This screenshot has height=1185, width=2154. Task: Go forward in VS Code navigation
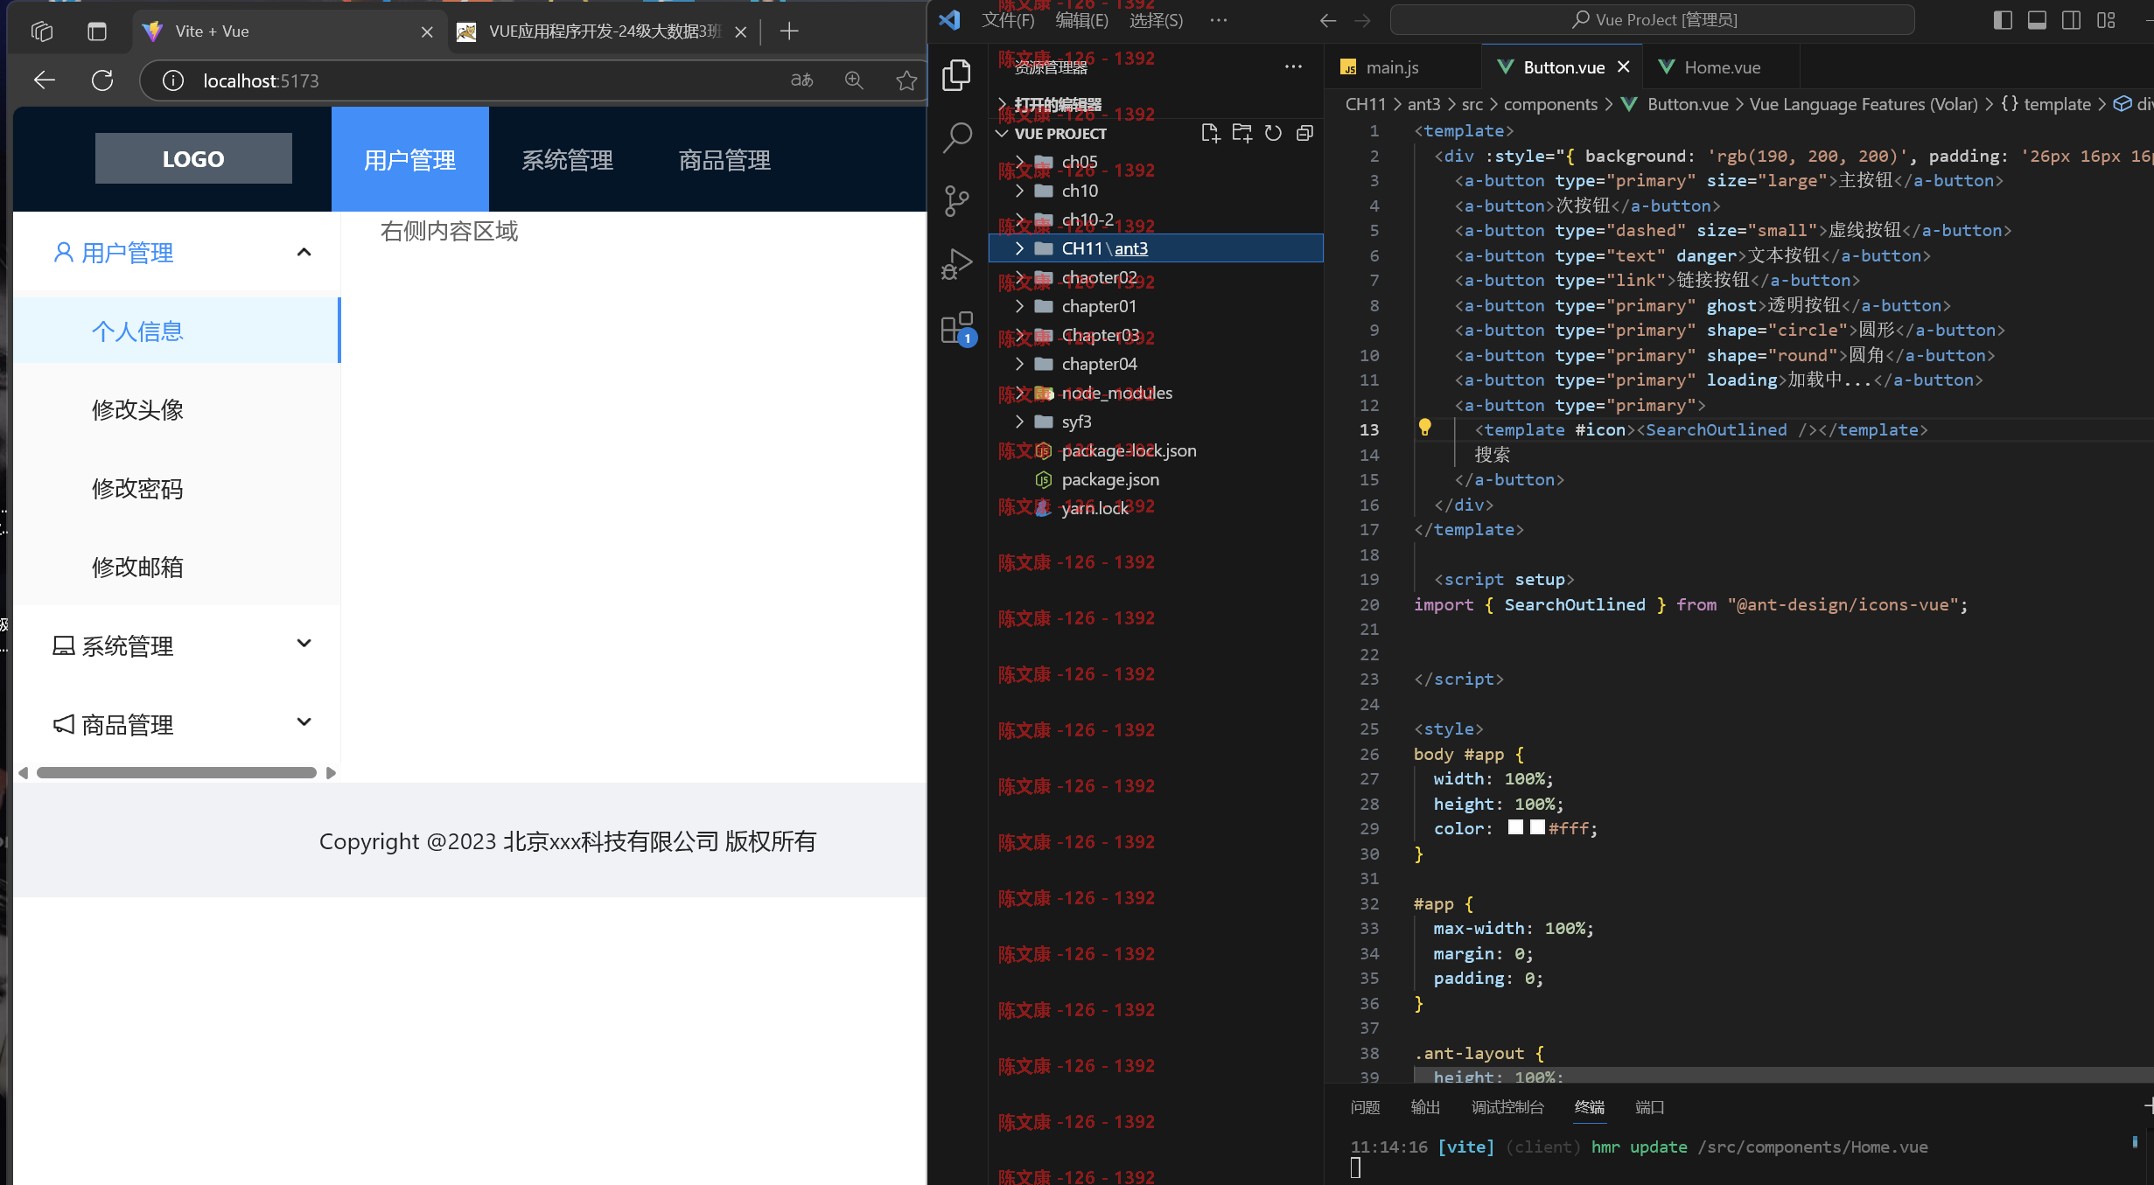[1362, 20]
